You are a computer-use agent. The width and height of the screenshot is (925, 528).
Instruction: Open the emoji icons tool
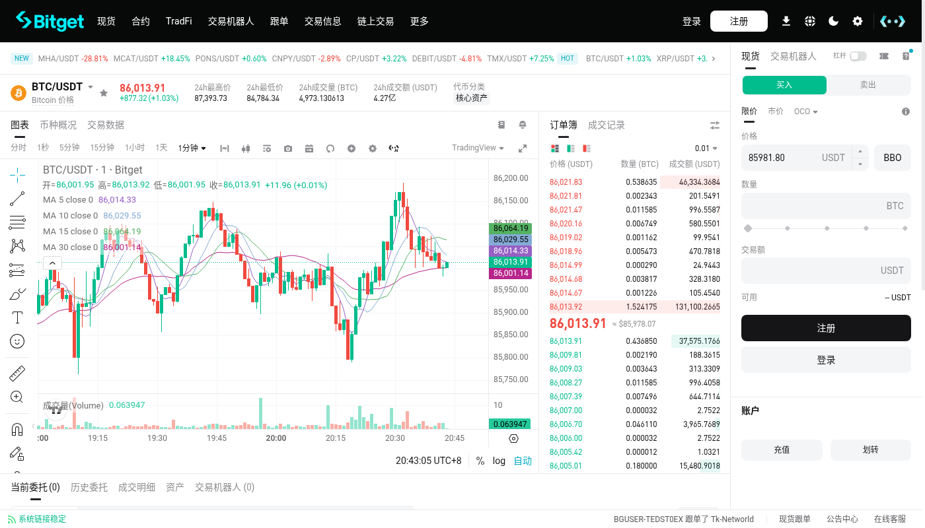(17, 341)
